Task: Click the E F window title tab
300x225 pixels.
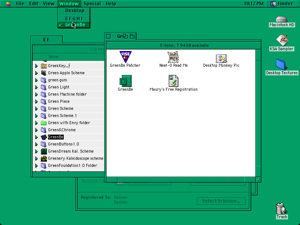Action: tap(46, 40)
